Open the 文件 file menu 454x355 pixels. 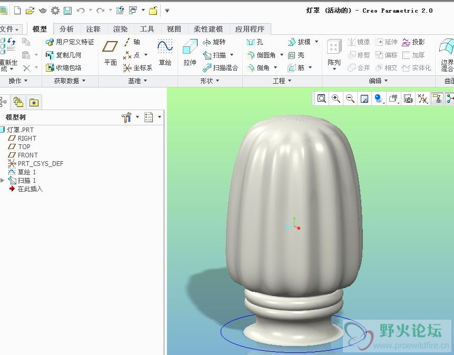coord(9,29)
